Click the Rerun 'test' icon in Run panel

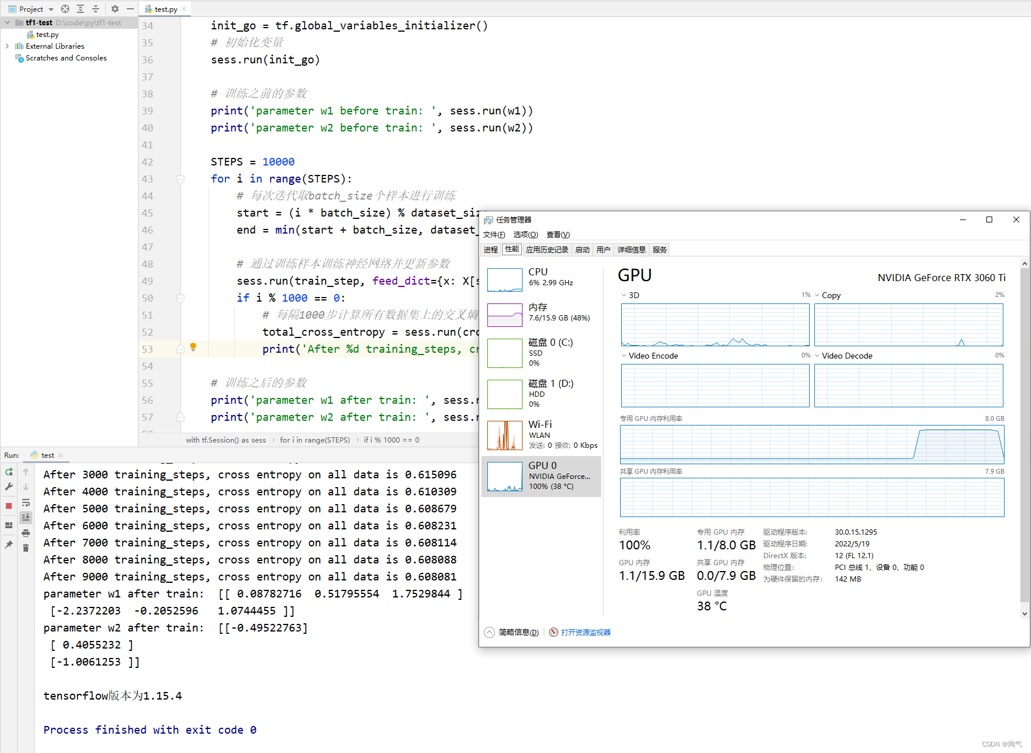(x=9, y=472)
